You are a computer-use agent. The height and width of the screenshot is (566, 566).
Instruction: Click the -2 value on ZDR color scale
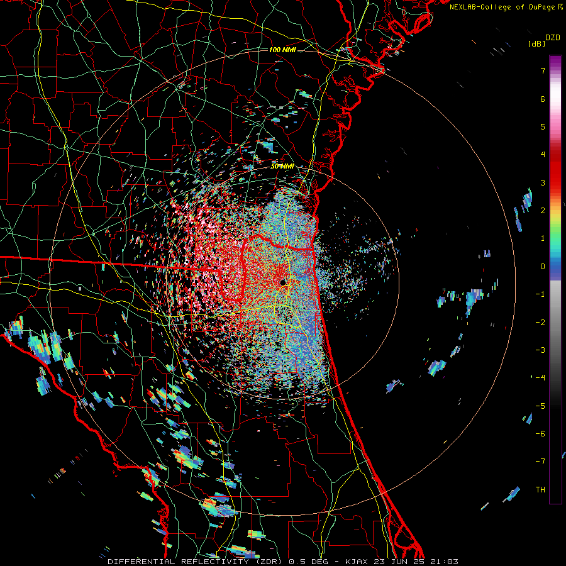[x=540, y=323]
